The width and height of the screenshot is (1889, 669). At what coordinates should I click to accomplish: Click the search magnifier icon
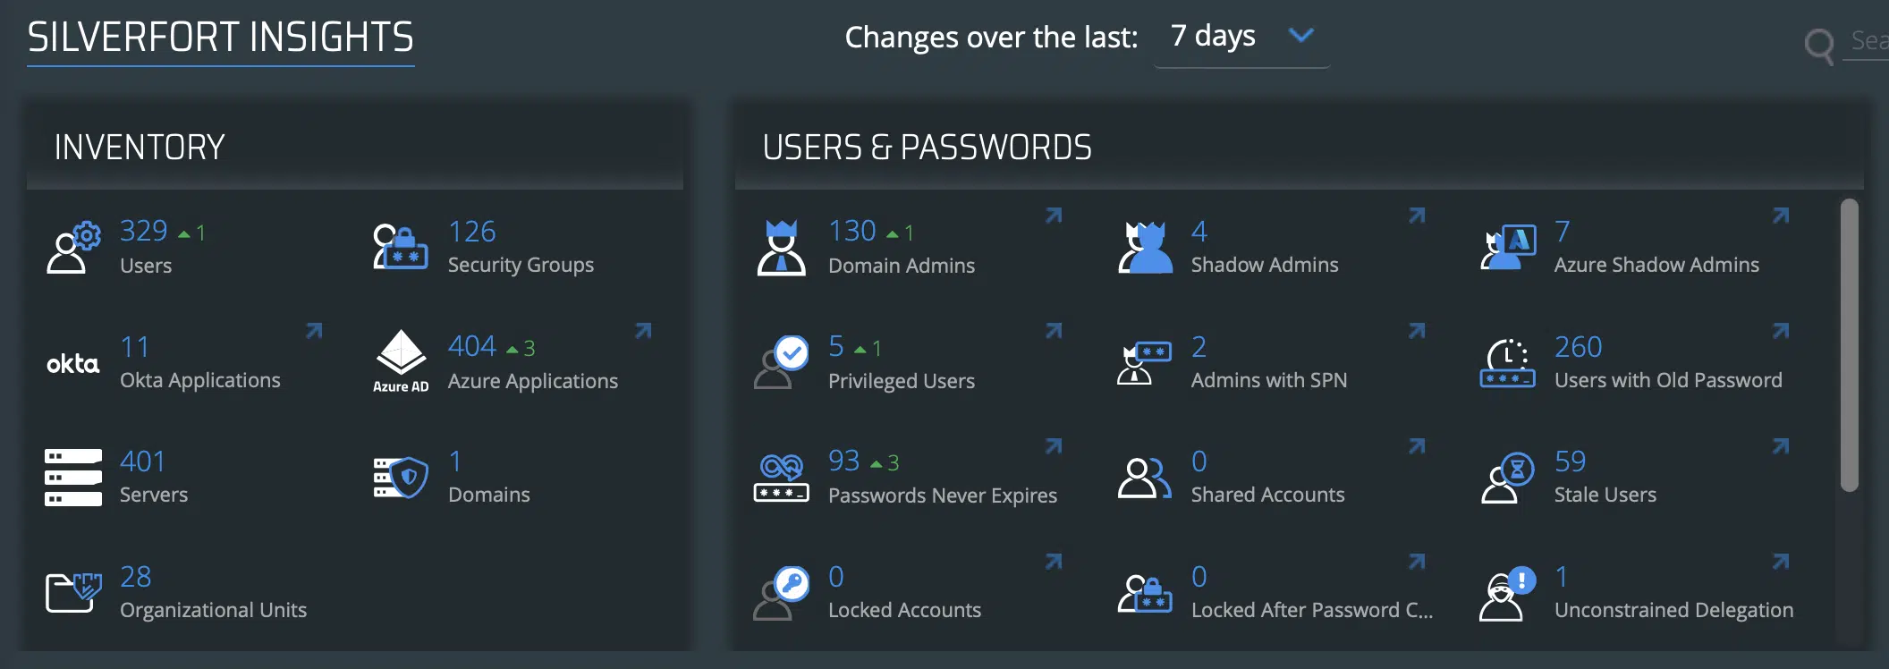point(1818,44)
